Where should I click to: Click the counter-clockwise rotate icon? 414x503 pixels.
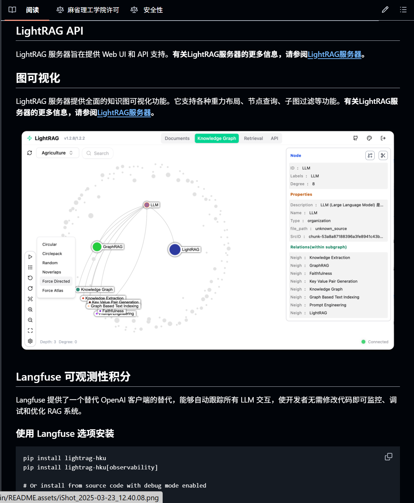pyautogui.click(x=30, y=278)
